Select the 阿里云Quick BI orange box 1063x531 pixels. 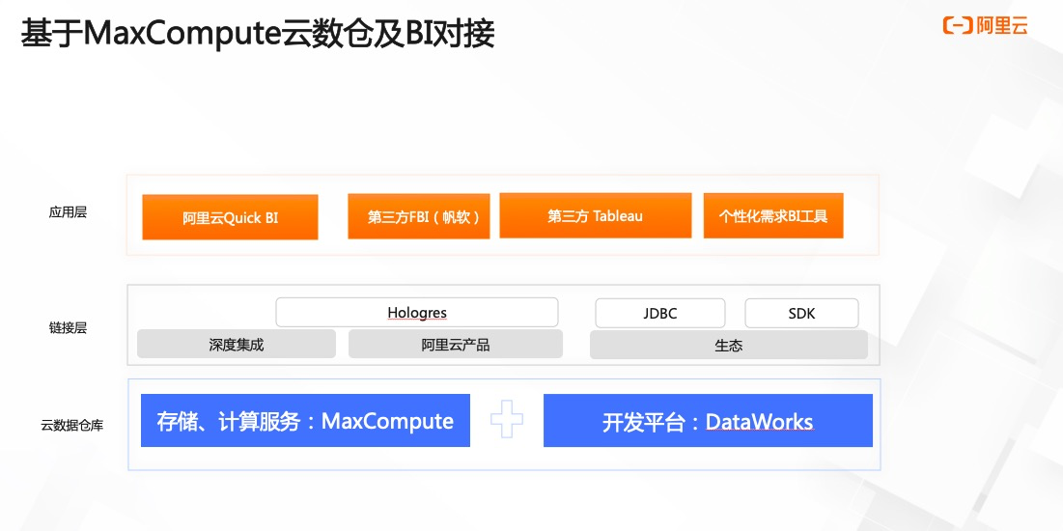point(230,217)
